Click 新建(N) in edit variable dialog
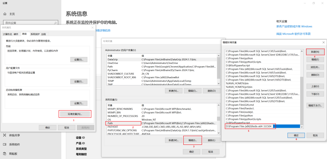This screenshot has height=159, width=327. tap(315, 52)
